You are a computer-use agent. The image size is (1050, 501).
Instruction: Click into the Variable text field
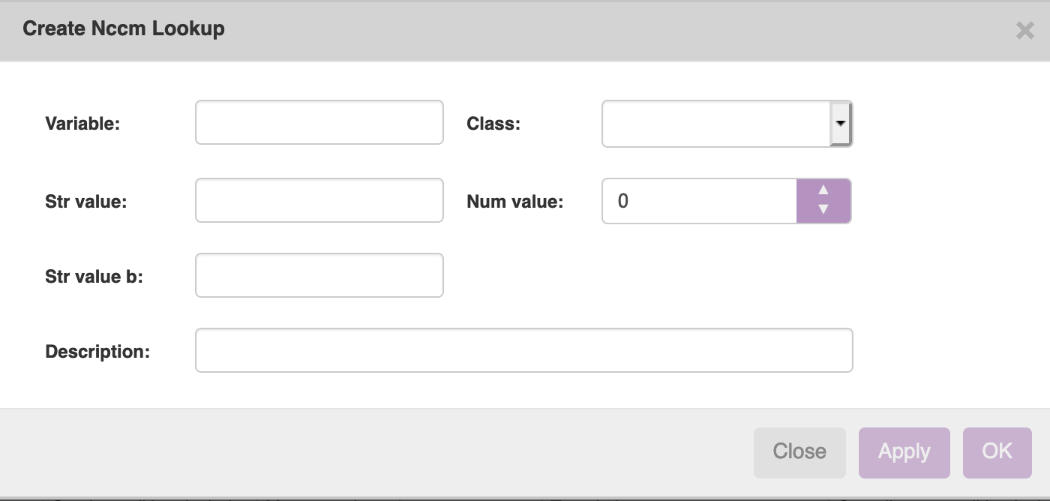(319, 123)
